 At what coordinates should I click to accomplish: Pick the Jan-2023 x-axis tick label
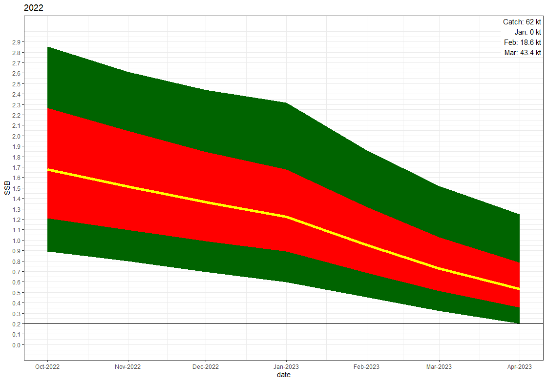pyautogui.click(x=286, y=367)
